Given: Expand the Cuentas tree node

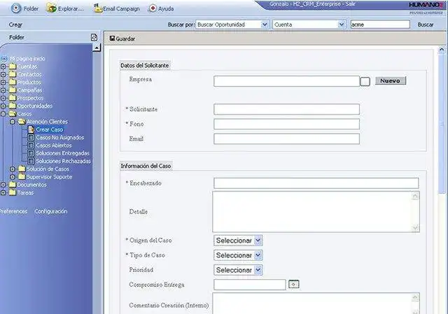Looking at the screenshot, I should click(x=3, y=66).
